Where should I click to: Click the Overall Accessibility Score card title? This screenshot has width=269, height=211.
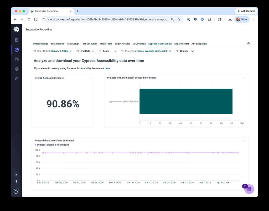(x=49, y=78)
